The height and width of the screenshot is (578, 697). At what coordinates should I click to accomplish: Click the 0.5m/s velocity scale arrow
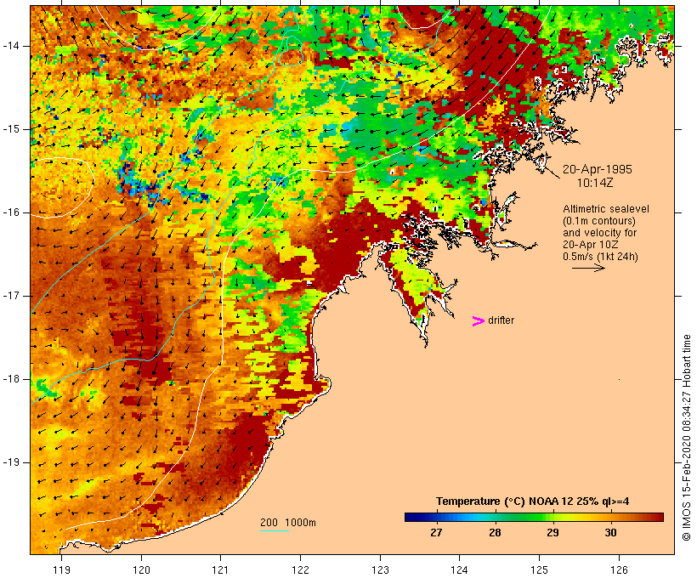pyautogui.click(x=588, y=268)
